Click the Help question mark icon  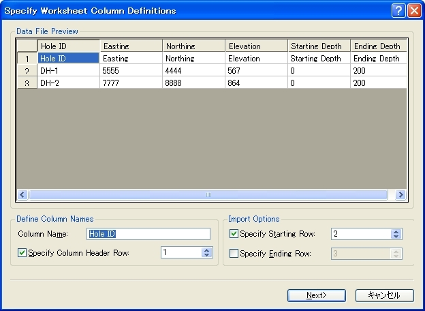398,10
